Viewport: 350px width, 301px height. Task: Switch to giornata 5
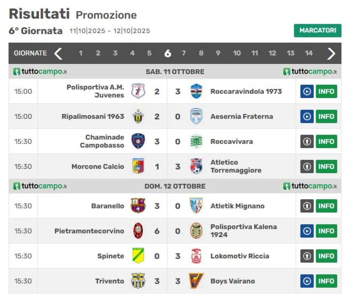(149, 53)
